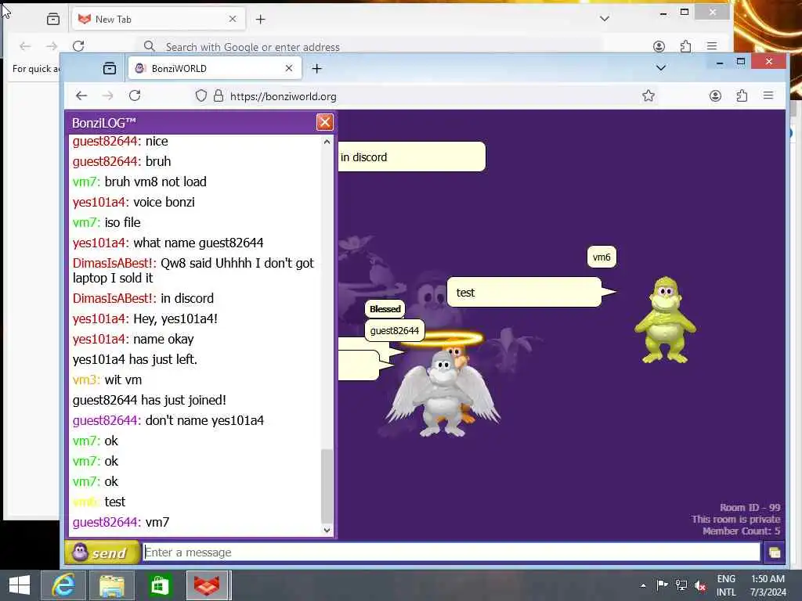The width and height of the screenshot is (802, 601).
Task: Close the New Tab tab in back window
Action: point(233,19)
